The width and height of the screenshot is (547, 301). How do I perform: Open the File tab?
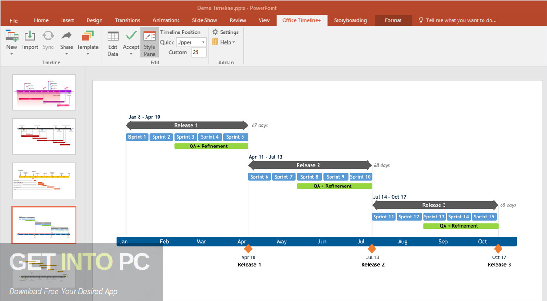coord(13,20)
